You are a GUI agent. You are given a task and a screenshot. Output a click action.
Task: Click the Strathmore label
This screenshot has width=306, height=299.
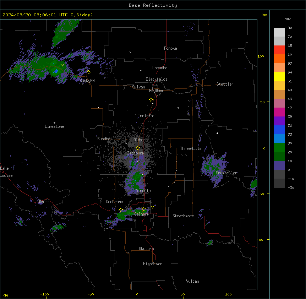coord(183,216)
